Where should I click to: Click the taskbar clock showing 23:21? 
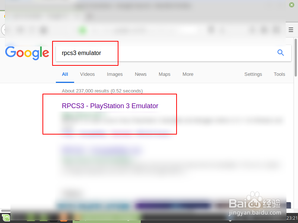(x=292, y=218)
